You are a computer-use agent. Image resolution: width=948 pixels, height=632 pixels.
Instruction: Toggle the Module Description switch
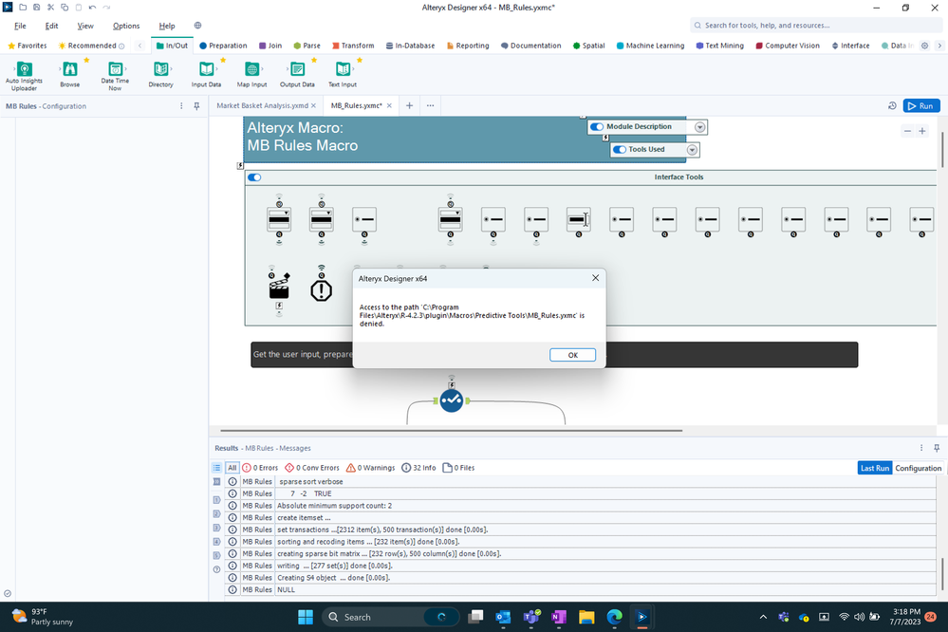click(598, 126)
